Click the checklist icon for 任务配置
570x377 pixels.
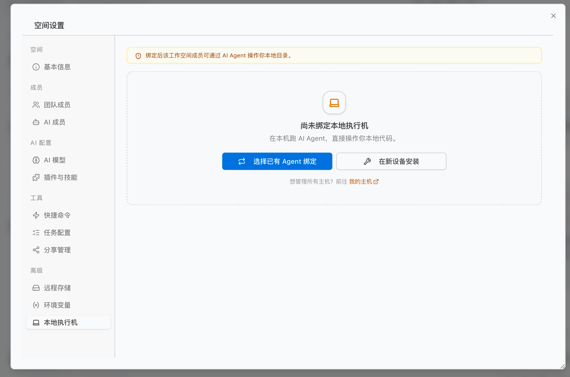point(36,233)
